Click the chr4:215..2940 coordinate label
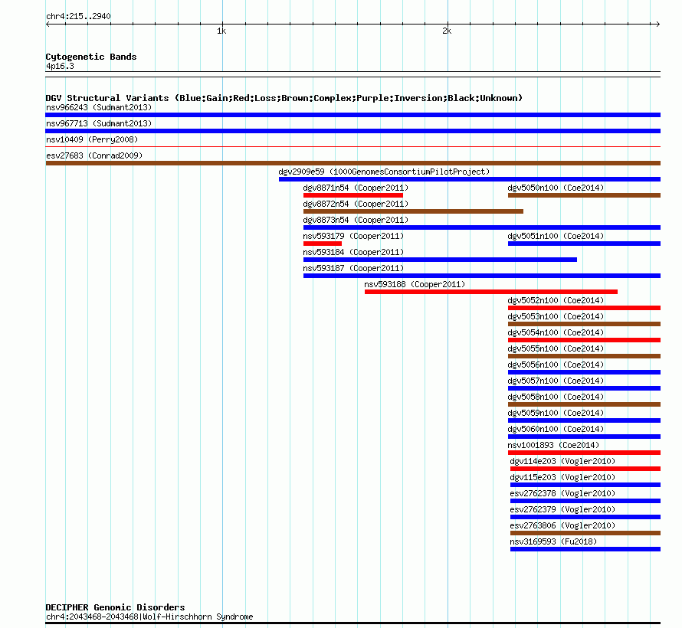 tap(78, 16)
